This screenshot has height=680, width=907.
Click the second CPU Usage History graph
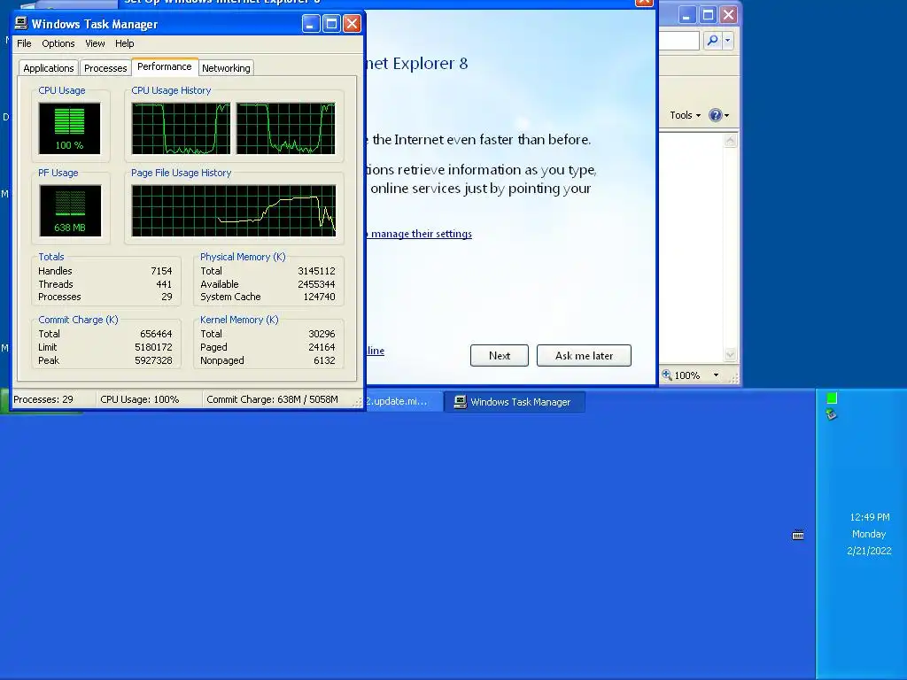click(286, 128)
